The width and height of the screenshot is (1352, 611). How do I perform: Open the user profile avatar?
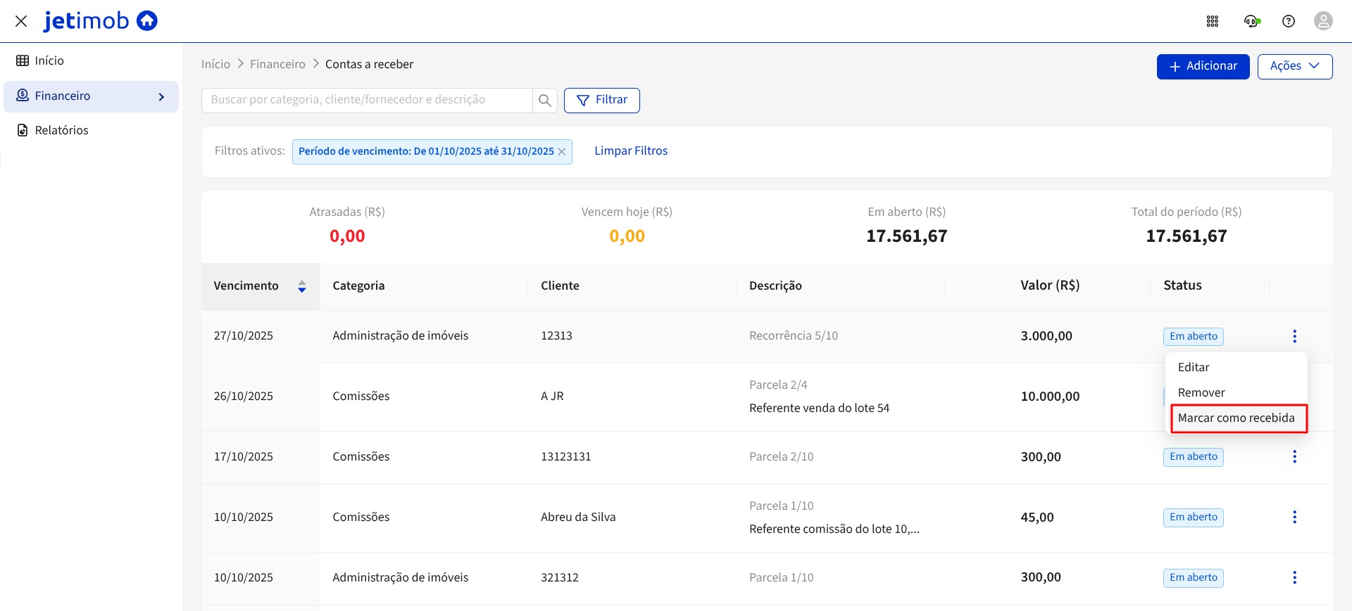pyautogui.click(x=1323, y=21)
